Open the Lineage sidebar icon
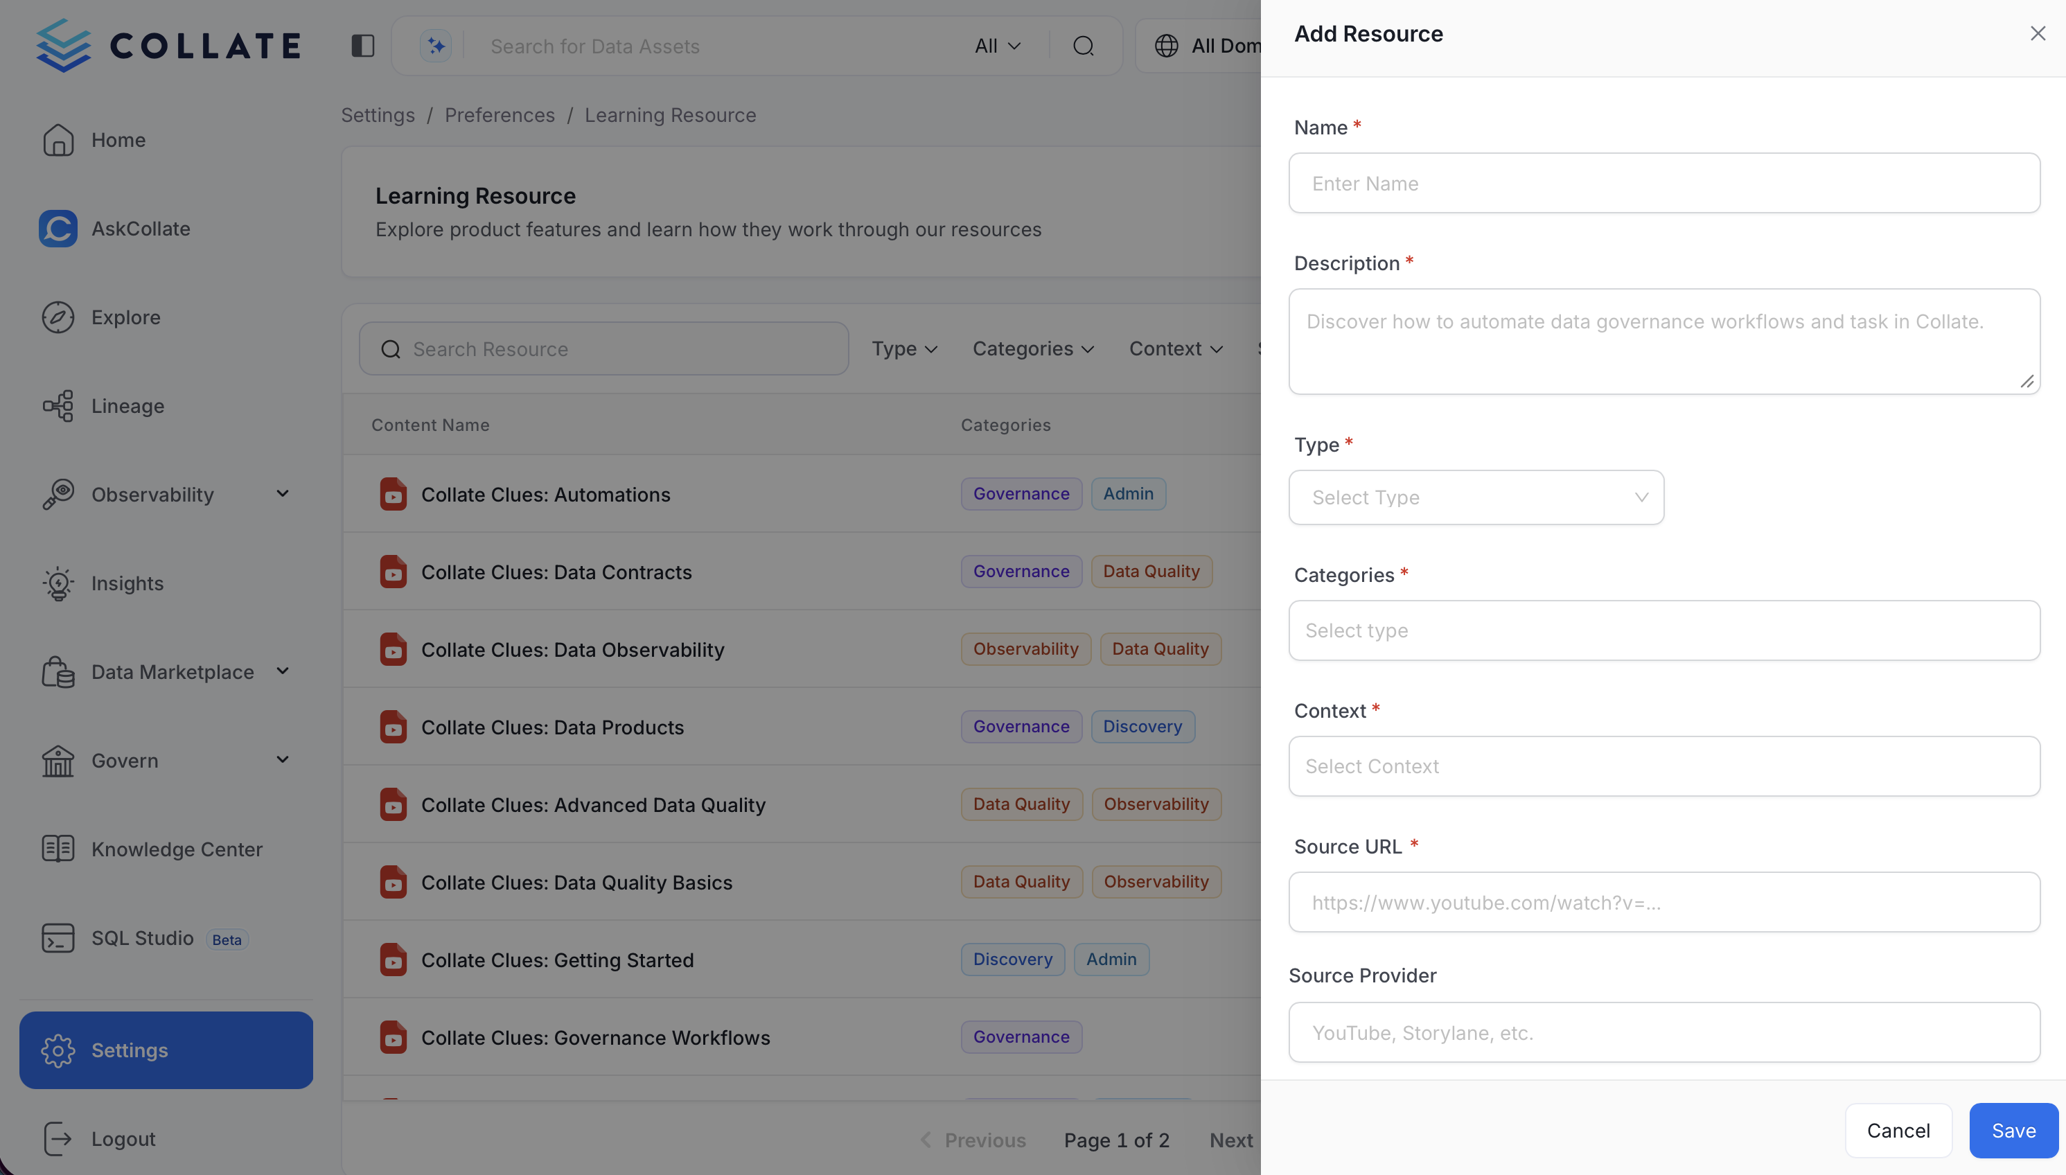This screenshot has width=2066, height=1175. [58, 406]
